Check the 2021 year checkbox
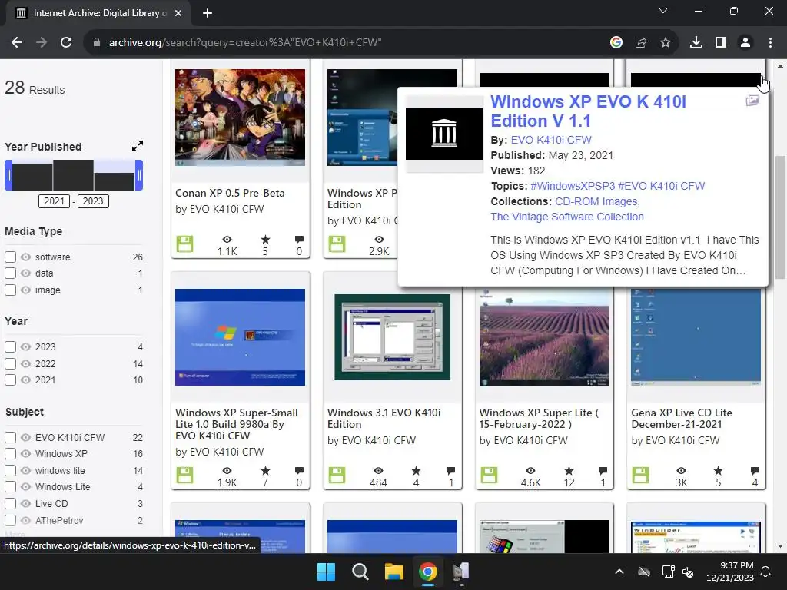The image size is (787, 590). [x=10, y=380]
